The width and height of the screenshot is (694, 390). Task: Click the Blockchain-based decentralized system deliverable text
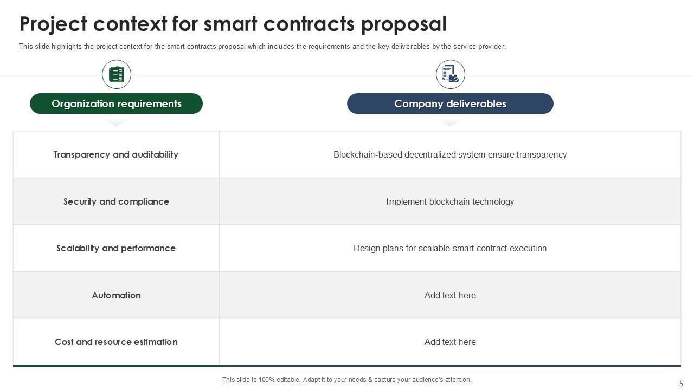450,154
